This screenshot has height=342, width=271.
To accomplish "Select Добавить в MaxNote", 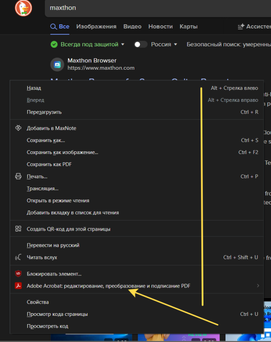I will 136,128.
